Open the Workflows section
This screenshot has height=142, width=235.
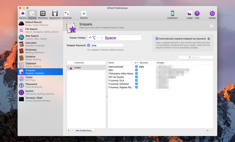[x=43, y=15]
